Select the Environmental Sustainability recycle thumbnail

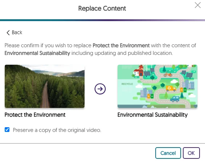coord(157,86)
